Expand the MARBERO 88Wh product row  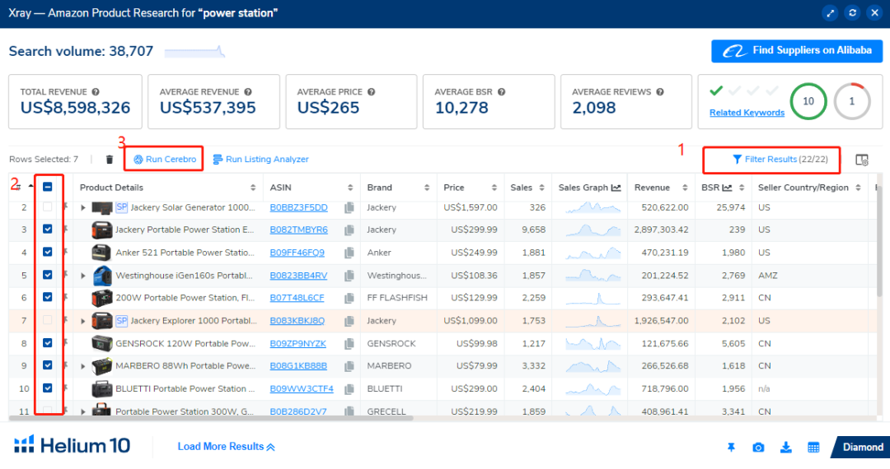pyautogui.click(x=83, y=366)
